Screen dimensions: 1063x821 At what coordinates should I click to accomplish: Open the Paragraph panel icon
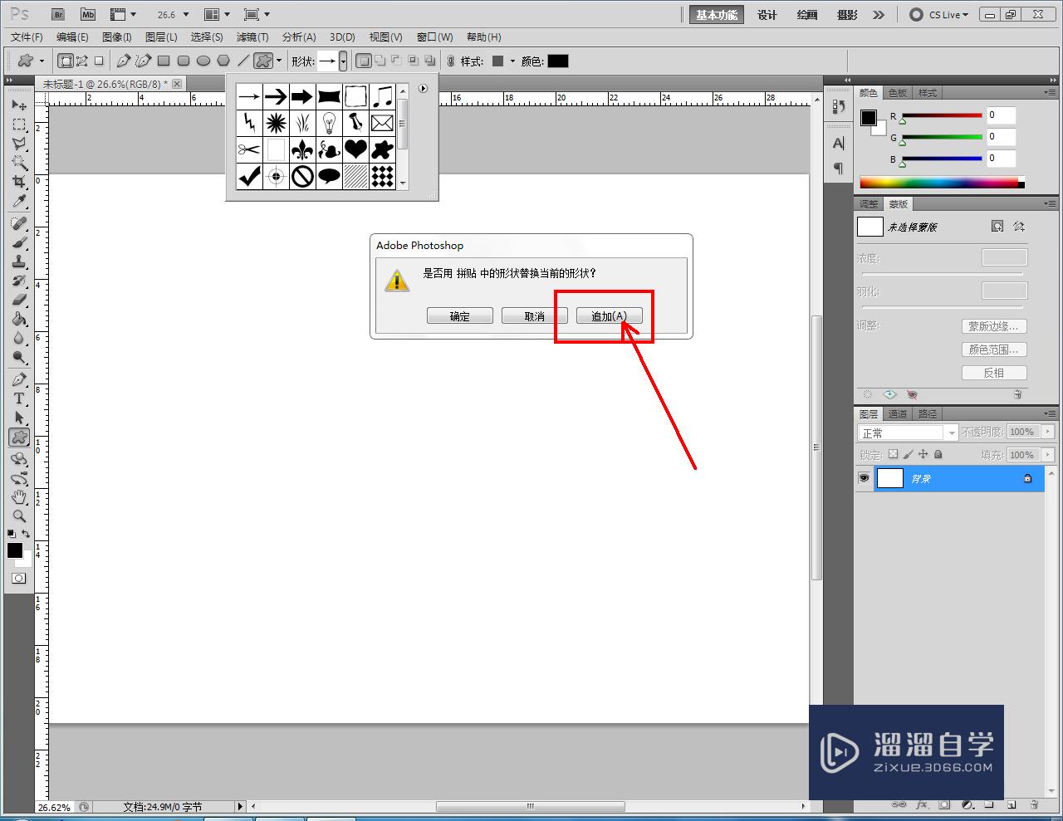pos(838,169)
